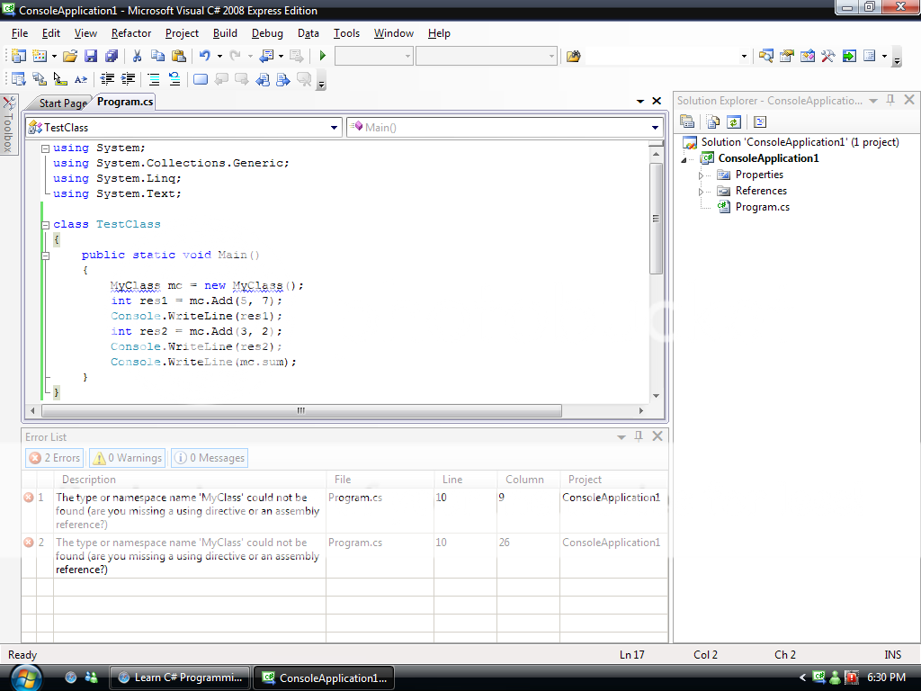The image size is (921, 691).
Task: Click the code editor horizontal scrollbar
Action: point(301,411)
